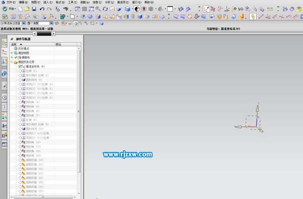Click the white datum plane icon
This screenshot has width=303, height=199.
[x=72, y=16]
